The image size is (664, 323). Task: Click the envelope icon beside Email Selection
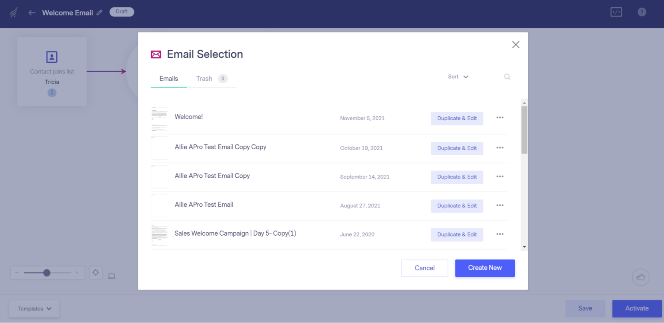[x=156, y=54]
